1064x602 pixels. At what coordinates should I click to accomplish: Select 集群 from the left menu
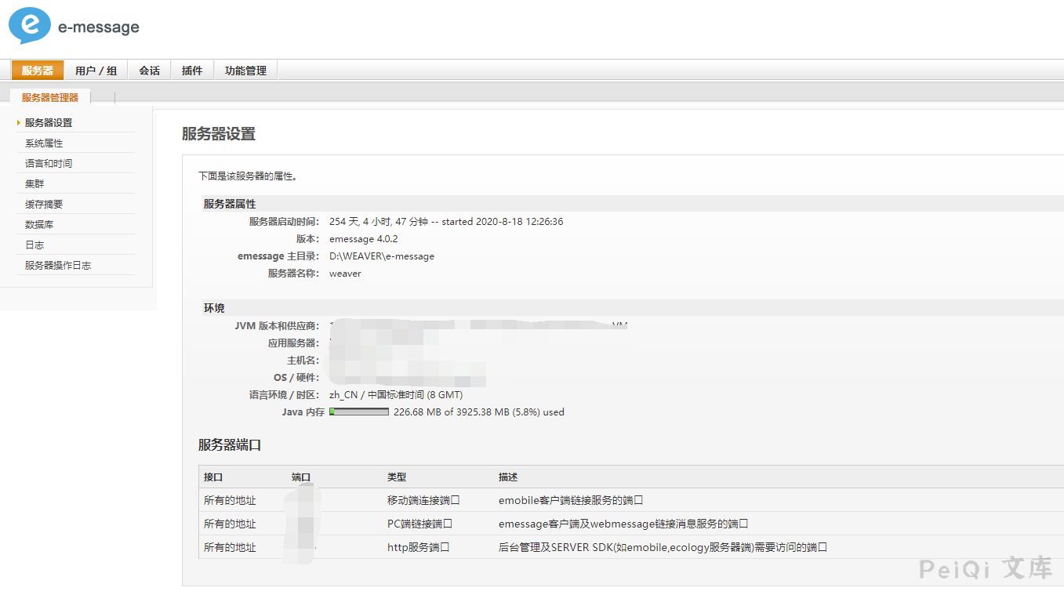click(x=34, y=184)
